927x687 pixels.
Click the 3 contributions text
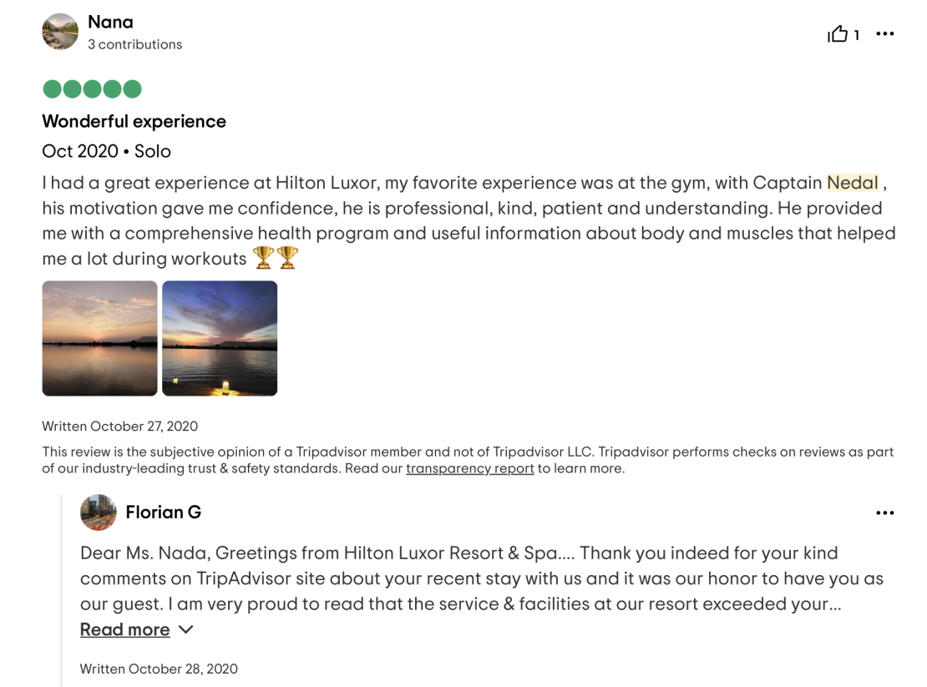(134, 44)
